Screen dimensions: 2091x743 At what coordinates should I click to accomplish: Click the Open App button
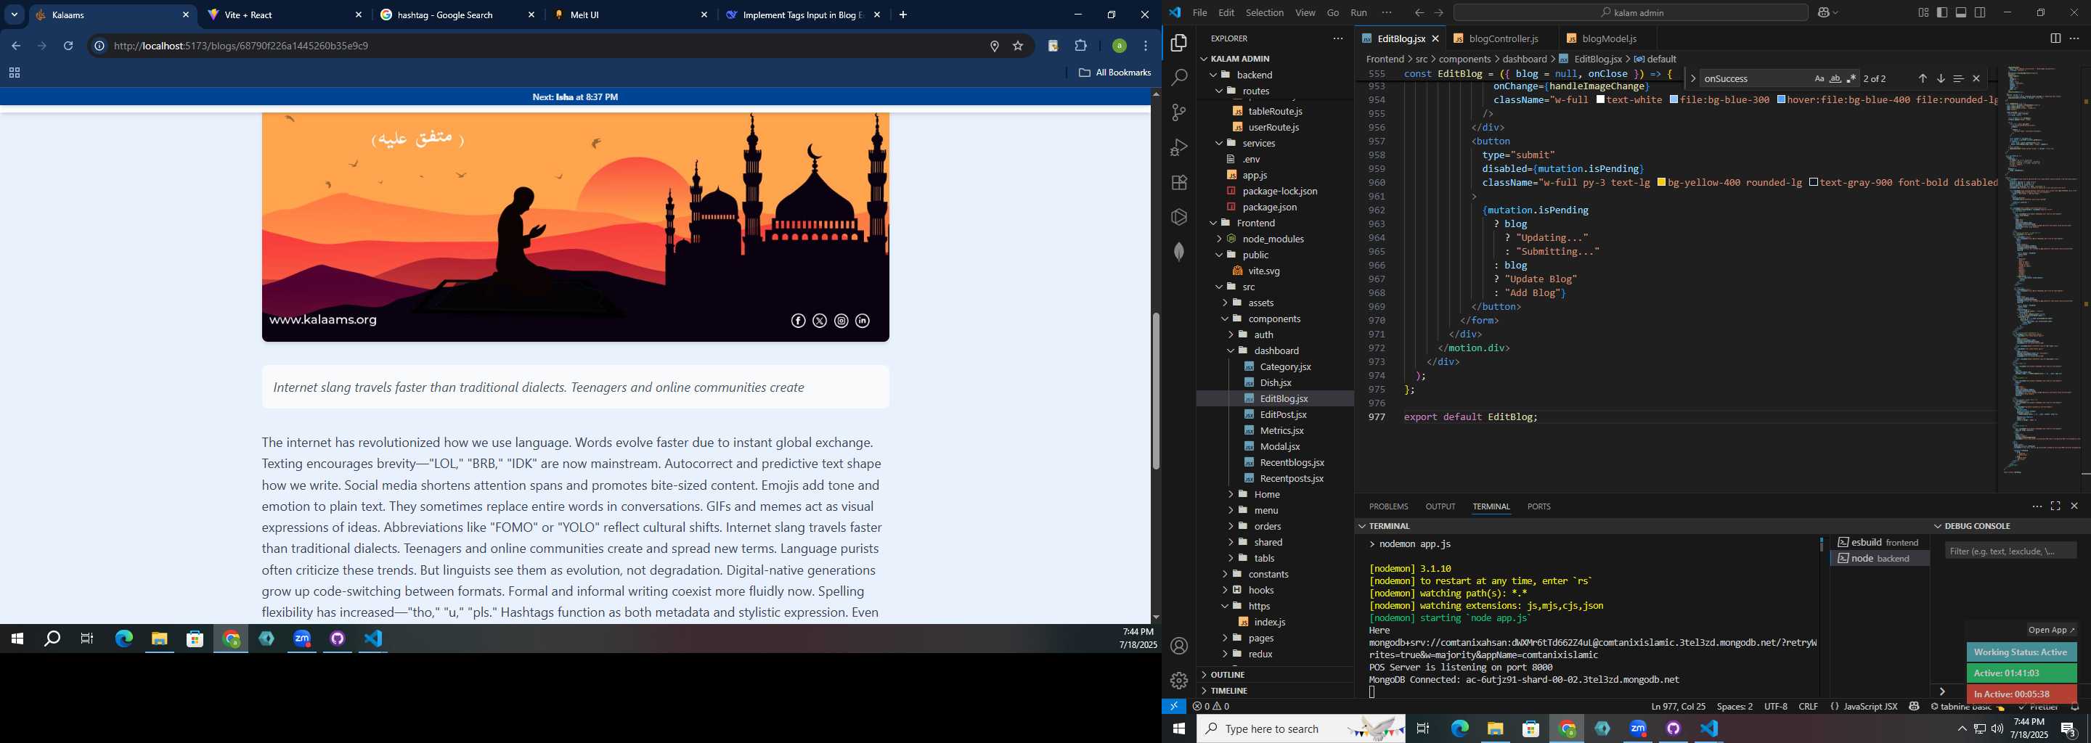(x=2050, y=631)
